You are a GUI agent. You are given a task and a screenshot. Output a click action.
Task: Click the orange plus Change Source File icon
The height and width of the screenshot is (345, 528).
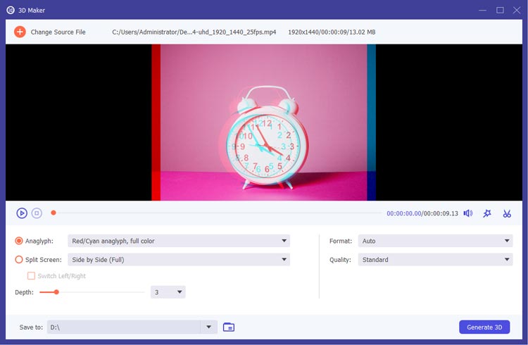tap(20, 32)
